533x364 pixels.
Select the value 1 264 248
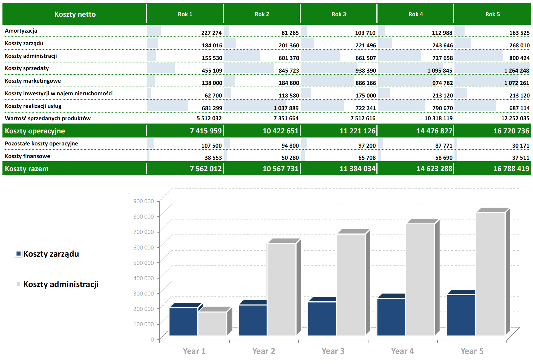click(517, 71)
